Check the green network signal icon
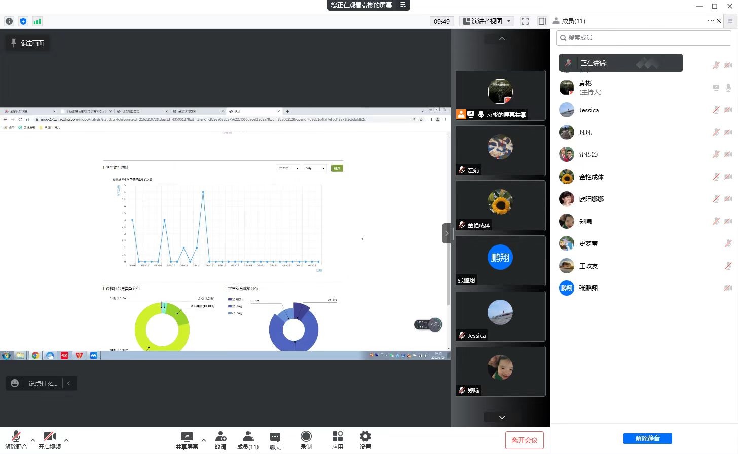Image resolution: width=738 pixels, height=454 pixels. coord(37,21)
